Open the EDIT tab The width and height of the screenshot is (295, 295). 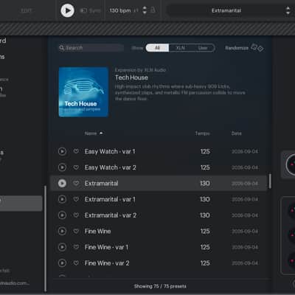[27, 10]
